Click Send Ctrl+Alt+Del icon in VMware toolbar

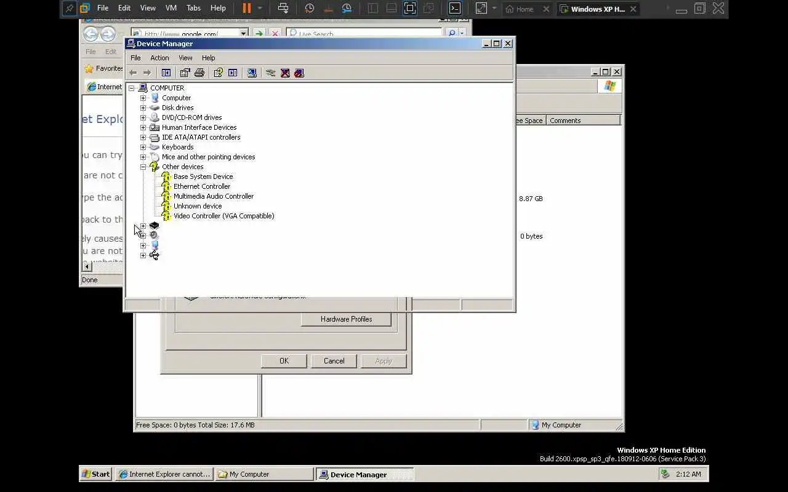click(283, 8)
